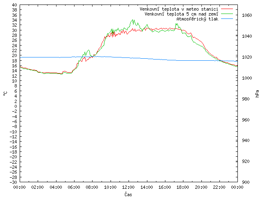Viewport: 262px width, 197px height.
Task: Click the x-axis label '06:00'
Action: (x=74, y=187)
